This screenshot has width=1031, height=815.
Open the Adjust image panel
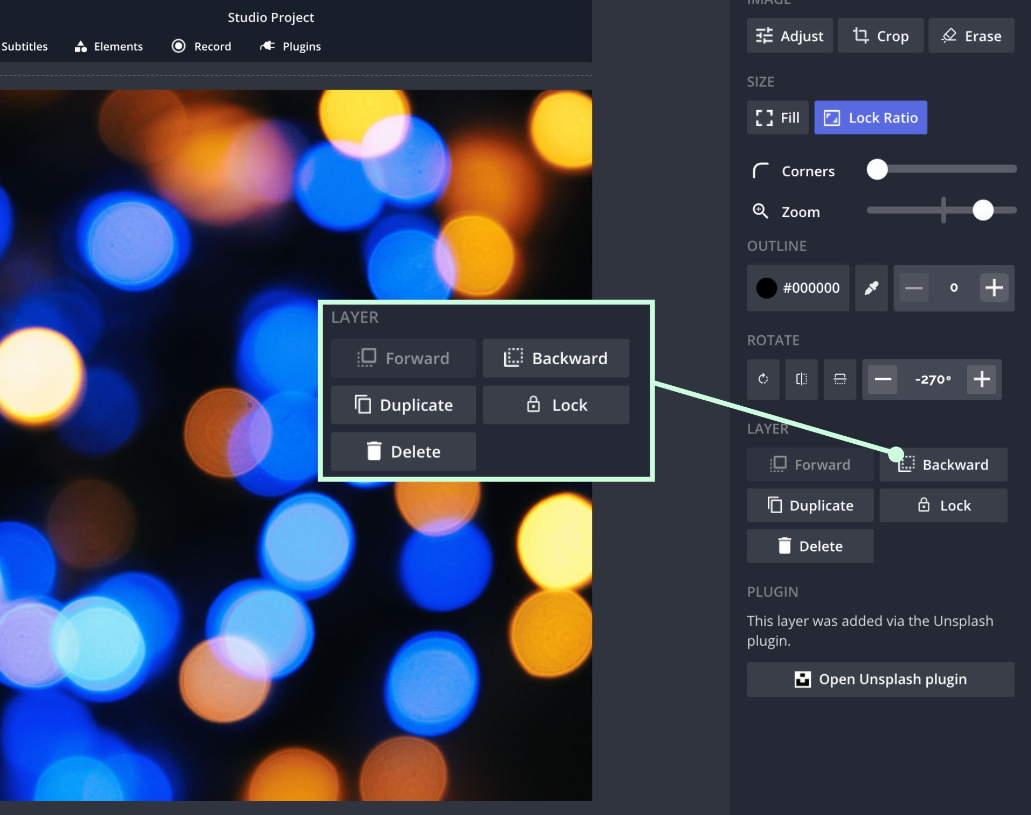pyautogui.click(x=789, y=35)
